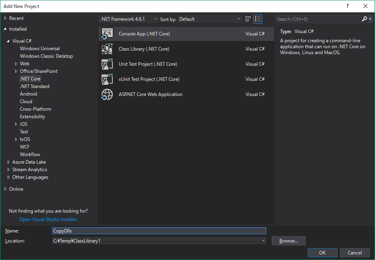The image size is (375, 260).
Task: Select the Console App (.NET Core) template icon
Action: (107, 34)
